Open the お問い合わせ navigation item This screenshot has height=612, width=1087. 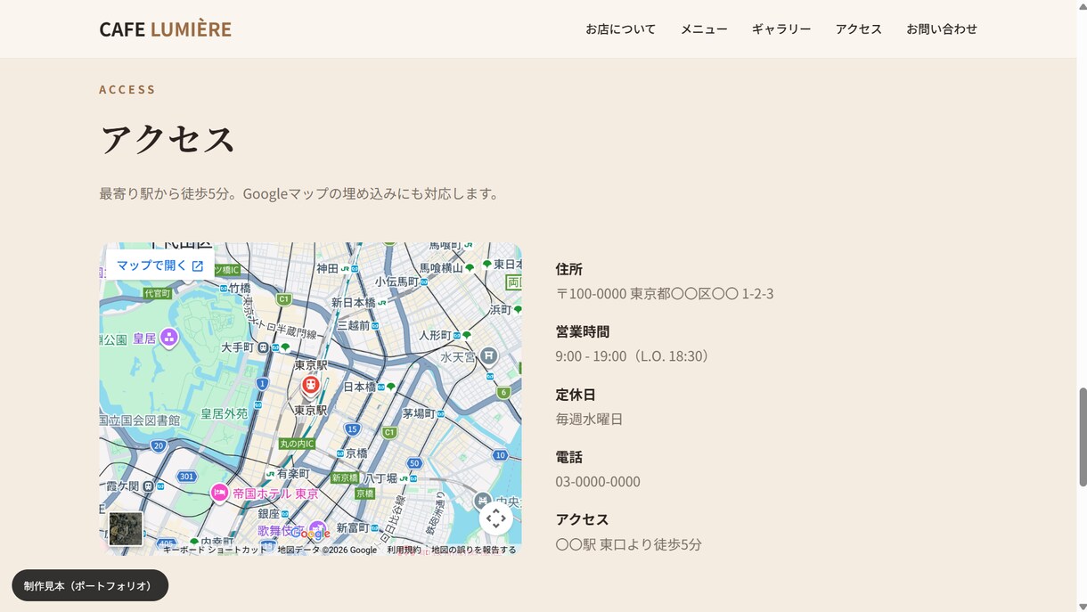[942, 29]
